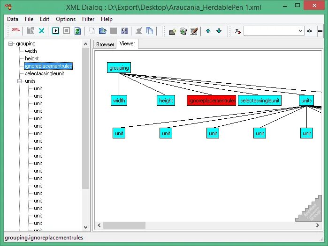This screenshot has width=328, height=246.
Task: Open a file using the folder icon
Action: [x=102, y=31]
